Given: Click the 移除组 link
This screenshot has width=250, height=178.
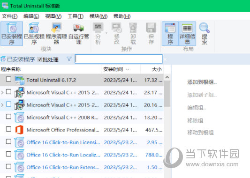Looking at the screenshot, I should (195, 120).
